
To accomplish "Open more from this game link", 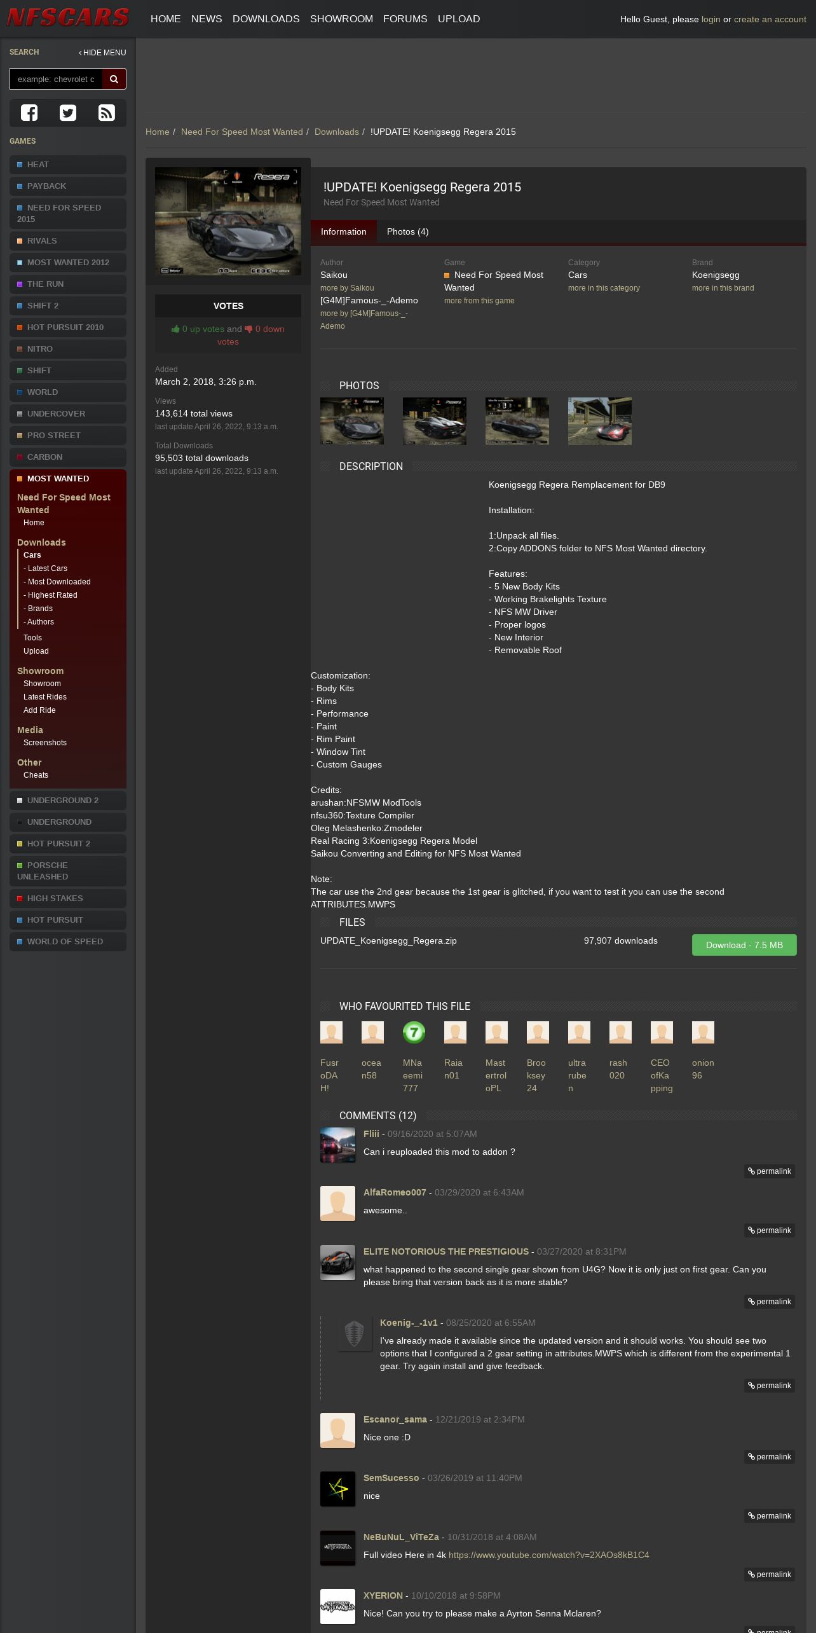I will click(479, 301).
